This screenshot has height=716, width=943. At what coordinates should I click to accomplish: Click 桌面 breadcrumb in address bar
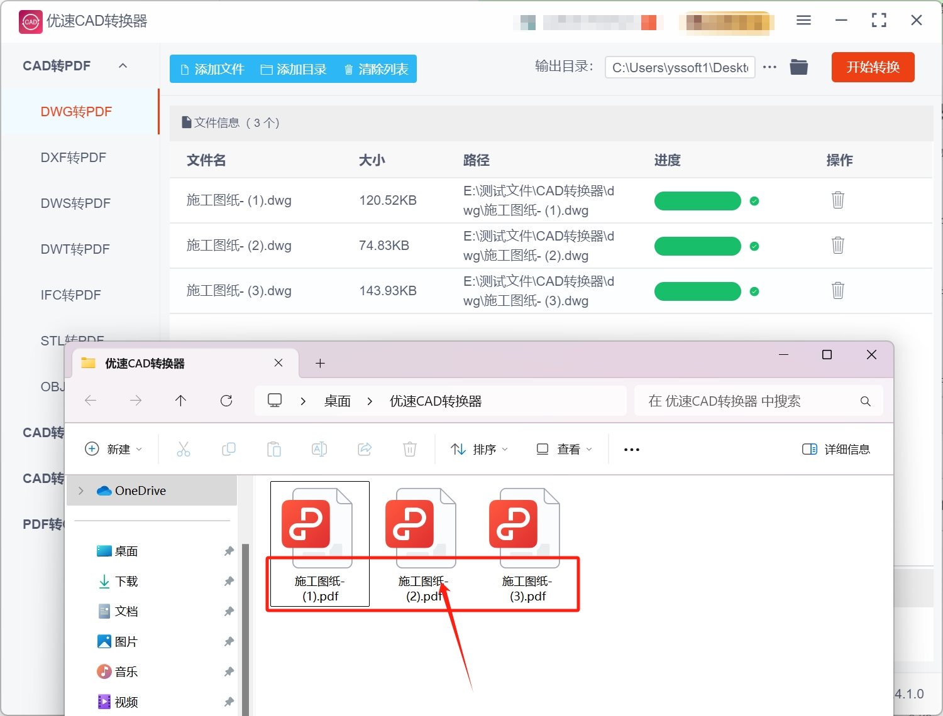click(x=338, y=401)
